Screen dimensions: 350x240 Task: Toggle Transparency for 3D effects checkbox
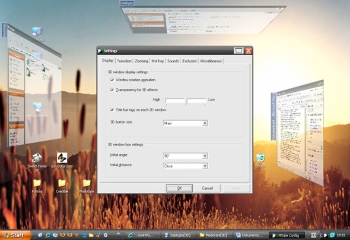tap(112, 90)
